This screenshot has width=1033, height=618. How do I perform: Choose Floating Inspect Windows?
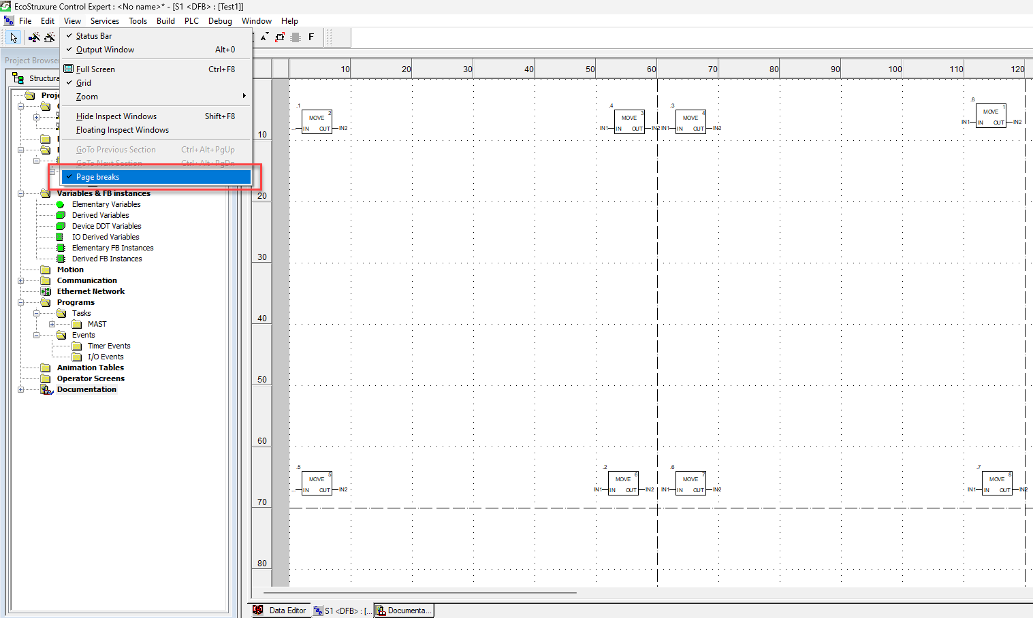(156, 130)
